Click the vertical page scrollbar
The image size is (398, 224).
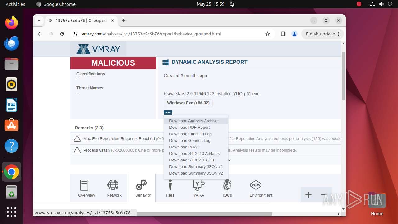(x=343, y=76)
